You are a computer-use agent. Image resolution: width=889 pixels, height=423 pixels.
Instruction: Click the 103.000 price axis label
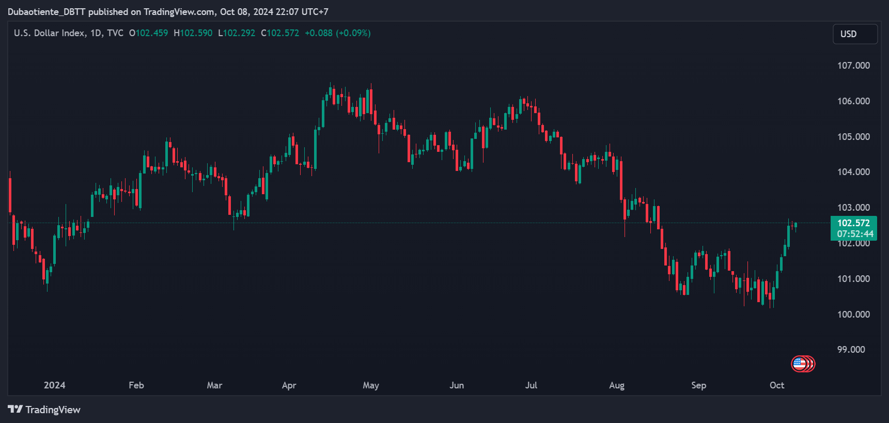(x=853, y=208)
